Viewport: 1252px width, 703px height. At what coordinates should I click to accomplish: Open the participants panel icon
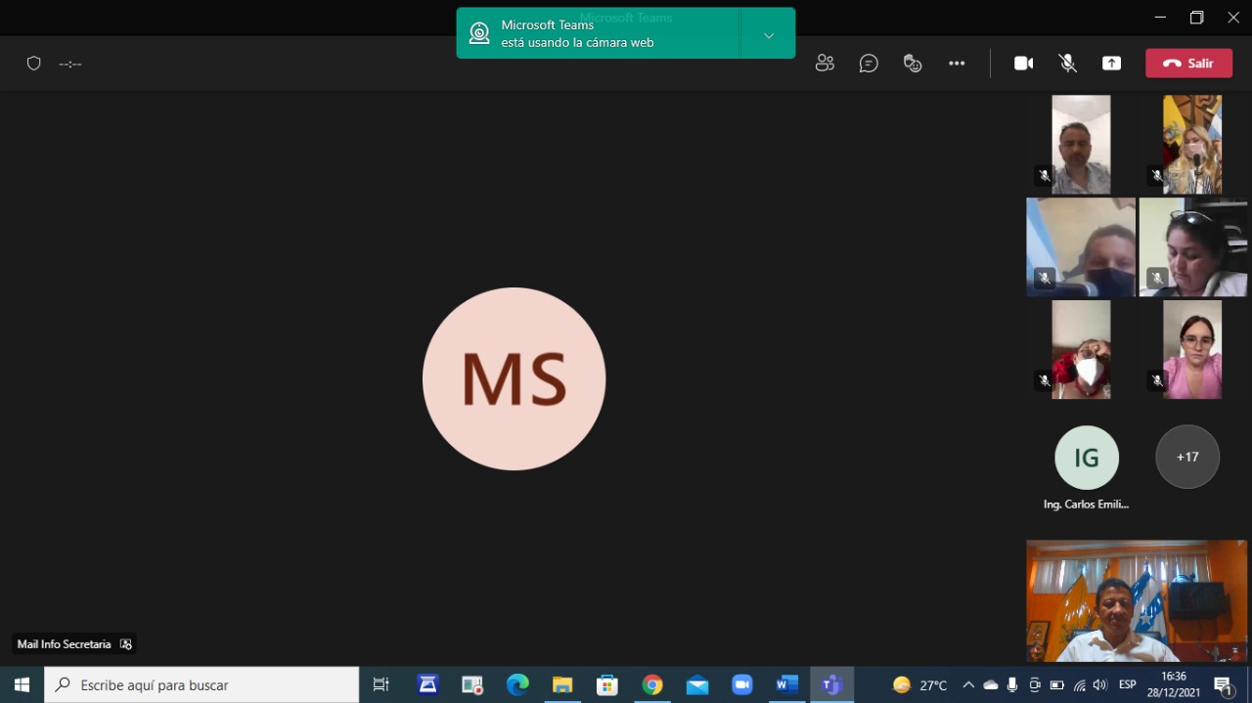click(x=825, y=64)
